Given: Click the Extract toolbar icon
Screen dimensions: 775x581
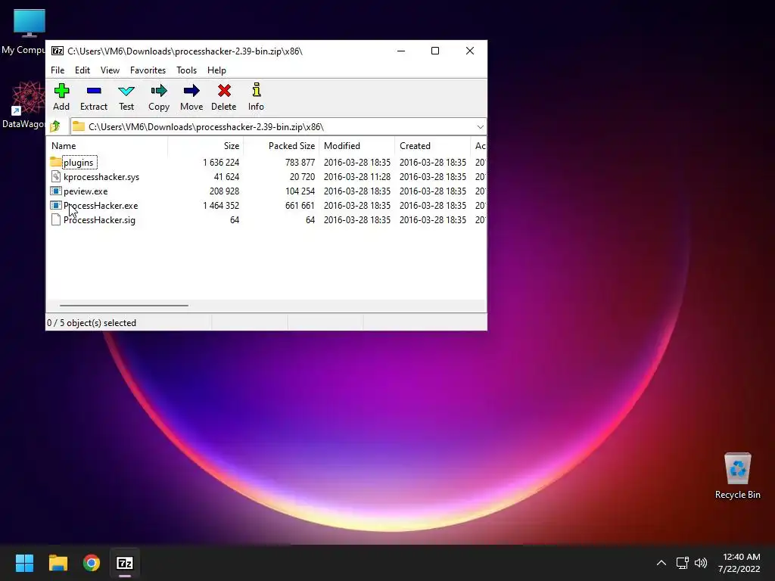Looking at the screenshot, I should pos(93,91).
